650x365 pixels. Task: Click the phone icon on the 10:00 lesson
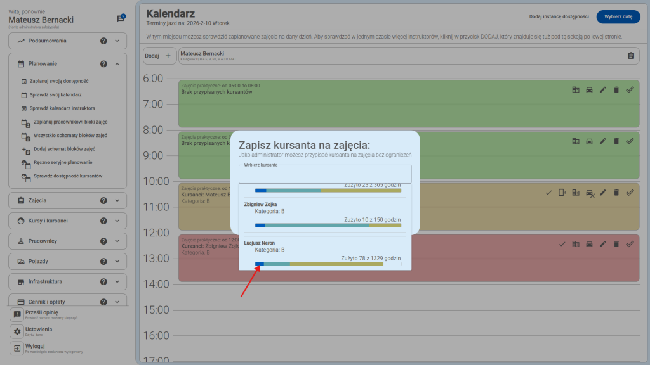[x=563, y=192]
